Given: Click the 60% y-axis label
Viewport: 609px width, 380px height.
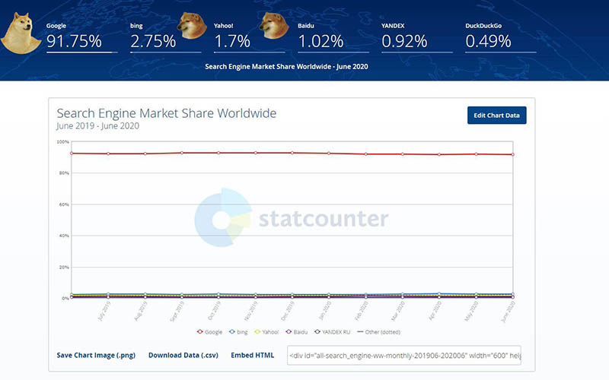Looking at the screenshot, I should tap(64, 204).
